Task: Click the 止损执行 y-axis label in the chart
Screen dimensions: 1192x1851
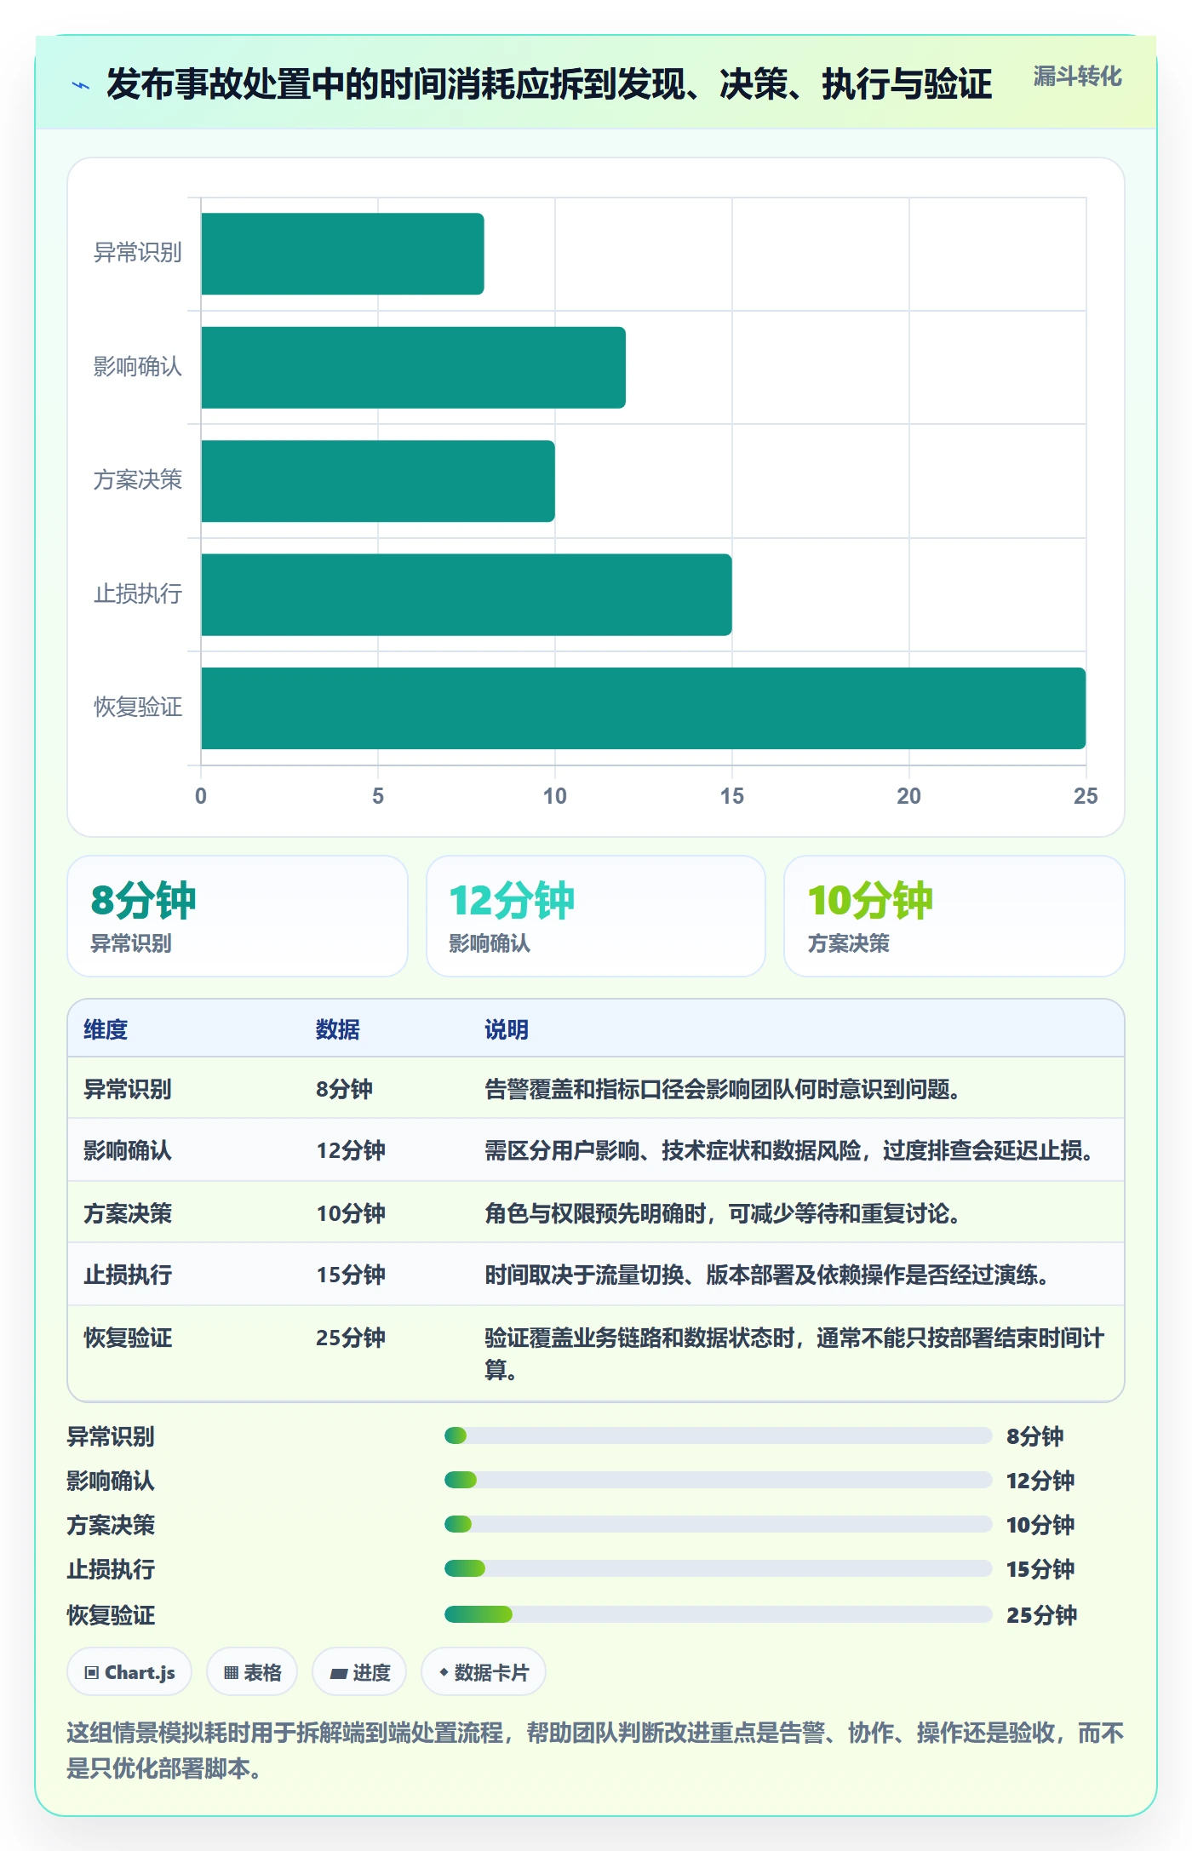Action: (138, 593)
